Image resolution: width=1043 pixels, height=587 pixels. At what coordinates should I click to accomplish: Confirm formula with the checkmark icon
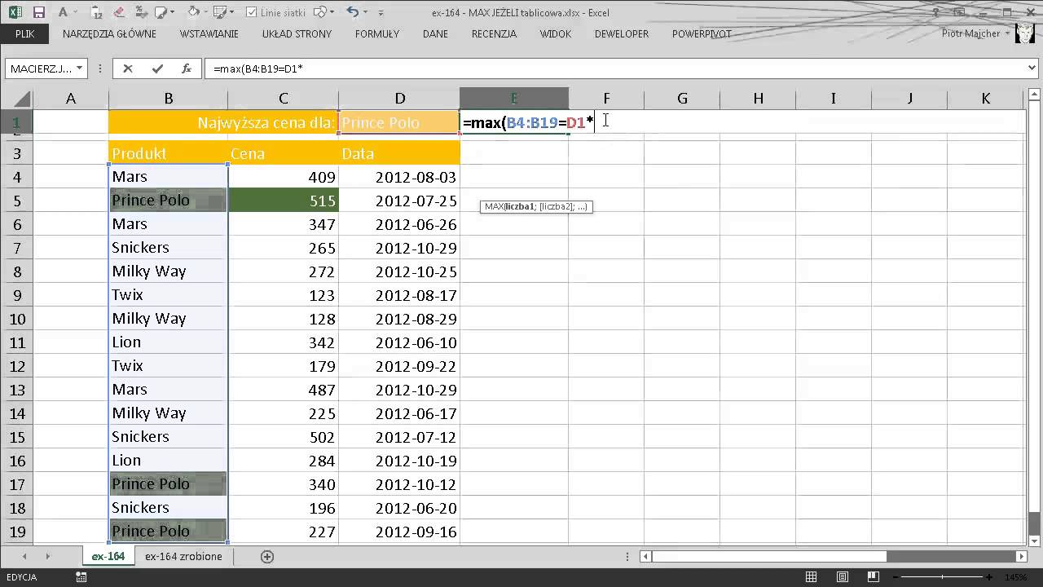pos(157,68)
